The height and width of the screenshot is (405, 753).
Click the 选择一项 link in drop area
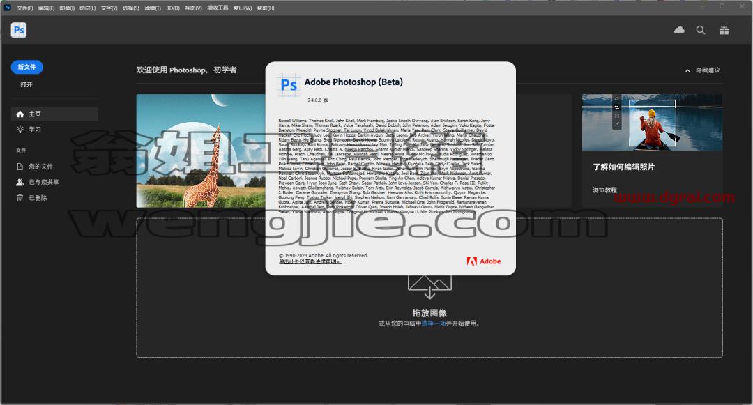434,323
